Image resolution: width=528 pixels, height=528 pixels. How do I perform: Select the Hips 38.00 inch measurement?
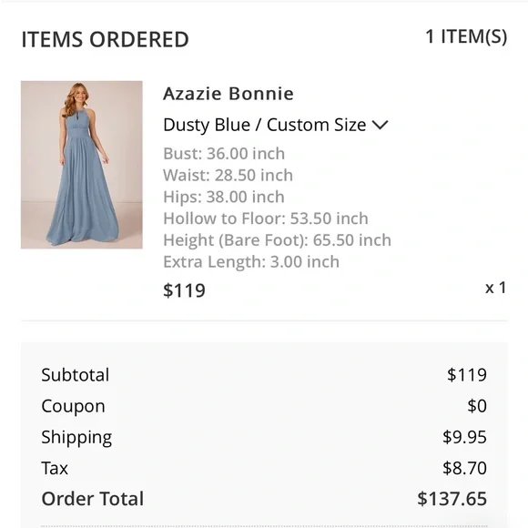click(224, 197)
